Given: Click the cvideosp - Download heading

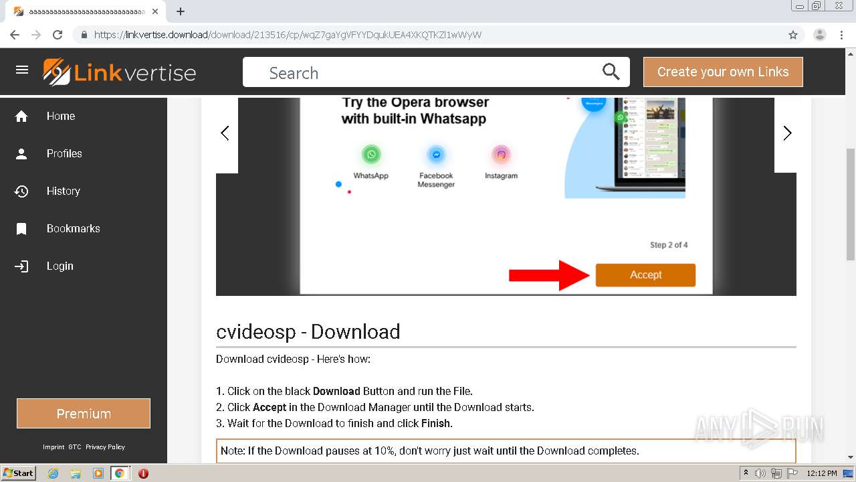Looking at the screenshot, I should (308, 331).
